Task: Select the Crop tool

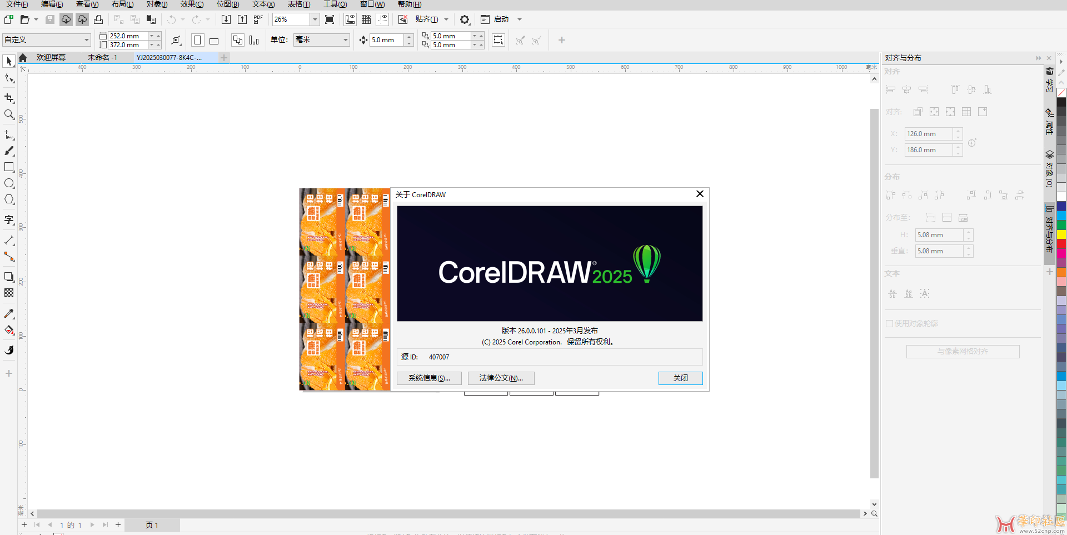Action: 9,98
